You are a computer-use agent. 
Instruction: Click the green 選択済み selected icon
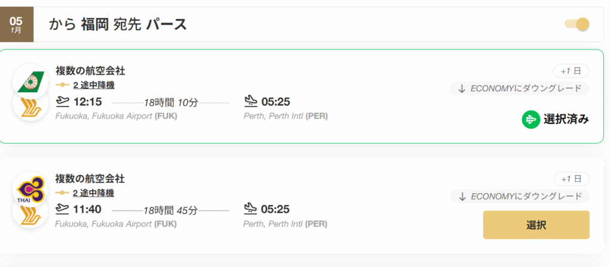(x=530, y=119)
